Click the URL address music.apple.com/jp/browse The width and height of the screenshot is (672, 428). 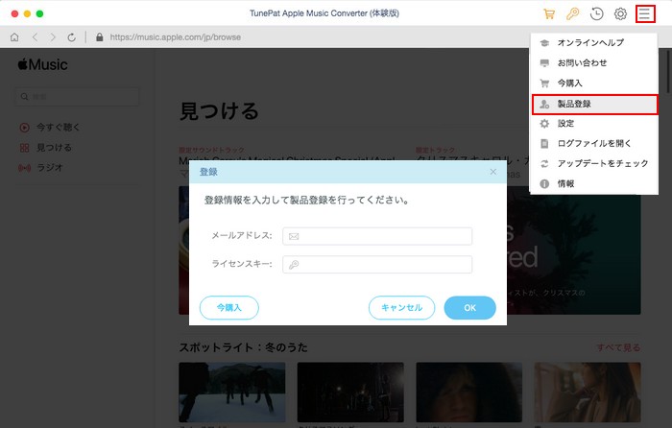click(176, 37)
